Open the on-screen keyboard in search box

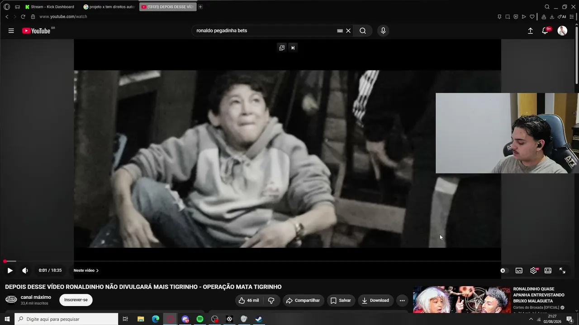point(340,31)
